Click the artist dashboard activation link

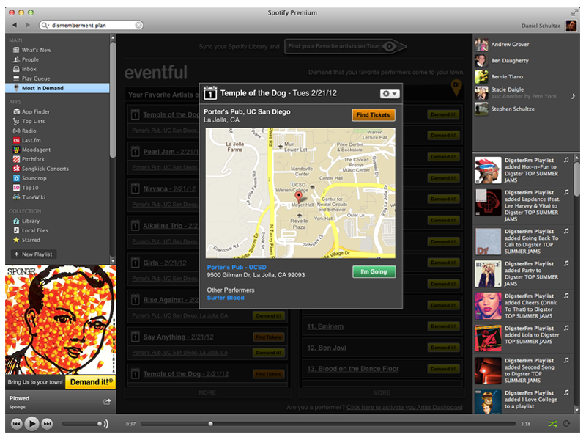[404, 408]
